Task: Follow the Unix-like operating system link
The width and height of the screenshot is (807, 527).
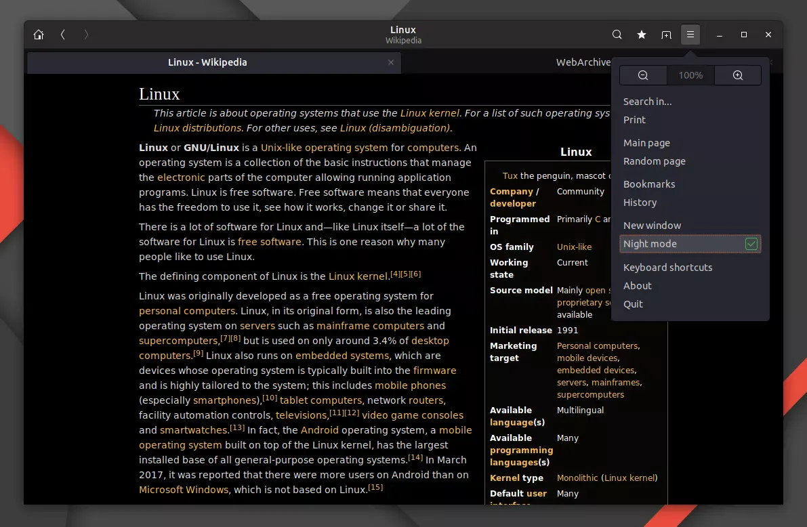Action: 325,148
